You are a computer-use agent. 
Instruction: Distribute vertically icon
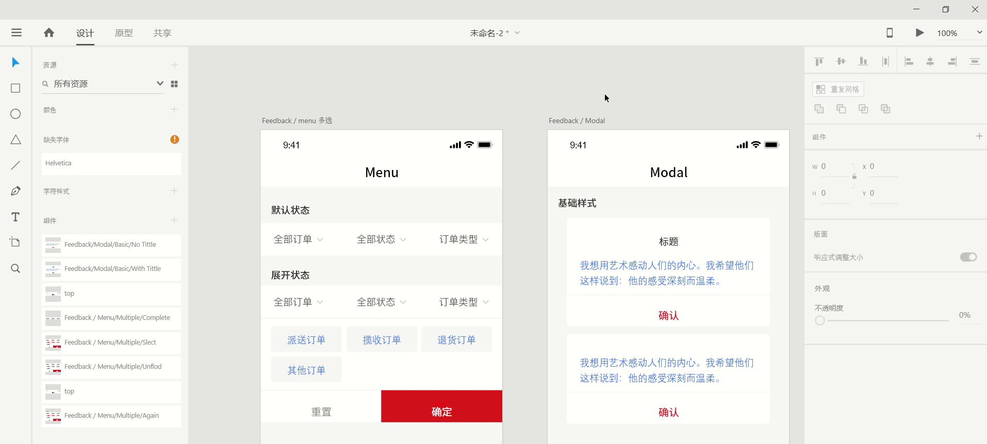coord(975,62)
